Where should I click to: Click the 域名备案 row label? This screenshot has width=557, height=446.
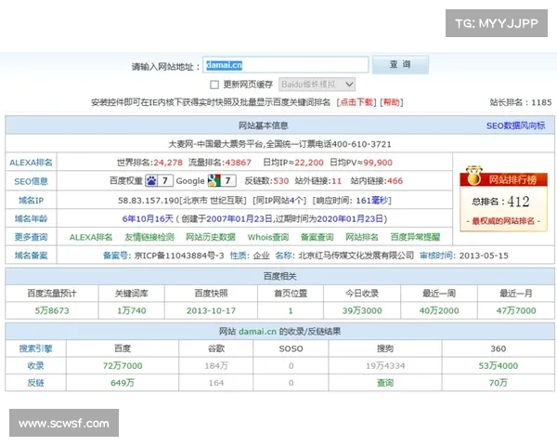(31, 256)
